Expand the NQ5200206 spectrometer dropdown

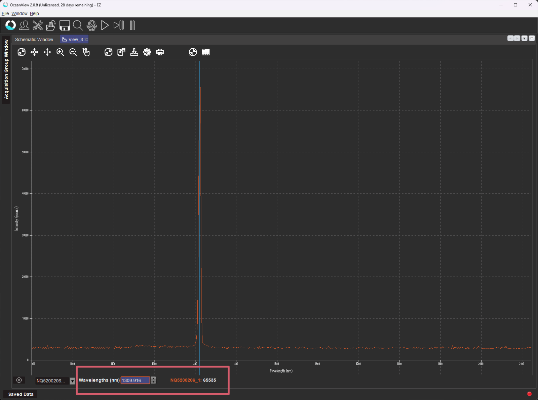(x=72, y=381)
